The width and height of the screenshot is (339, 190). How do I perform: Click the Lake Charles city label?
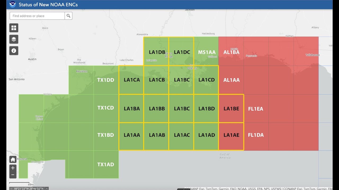pyautogui.click(x=127, y=60)
